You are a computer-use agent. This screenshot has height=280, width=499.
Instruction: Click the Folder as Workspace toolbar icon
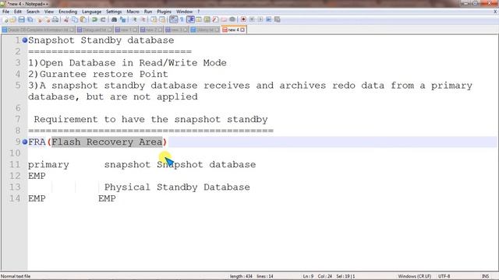(224, 19)
